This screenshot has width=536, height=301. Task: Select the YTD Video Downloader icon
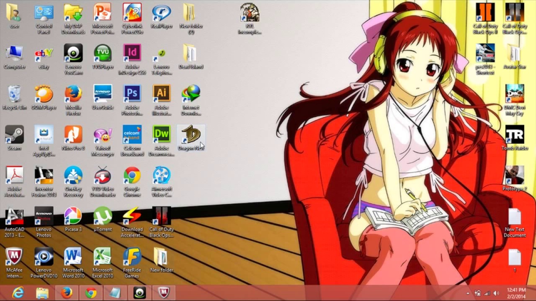click(103, 182)
